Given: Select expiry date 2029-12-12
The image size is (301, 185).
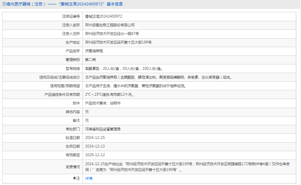Looking at the screenshot, I should point(95,155).
